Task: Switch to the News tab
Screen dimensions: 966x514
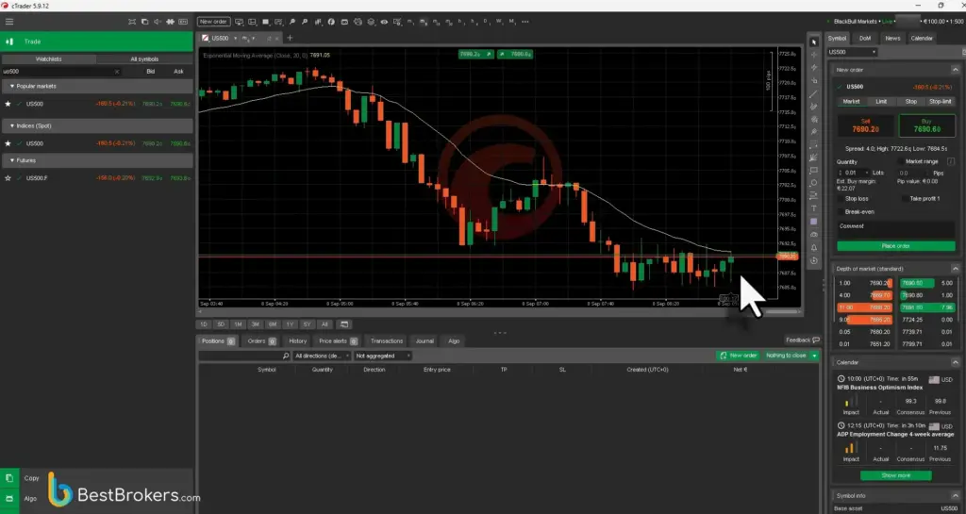Action: [892, 38]
